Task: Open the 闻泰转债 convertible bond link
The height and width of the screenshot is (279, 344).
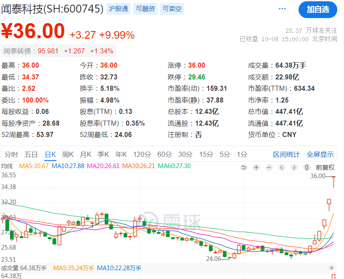Action: (58, 51)
